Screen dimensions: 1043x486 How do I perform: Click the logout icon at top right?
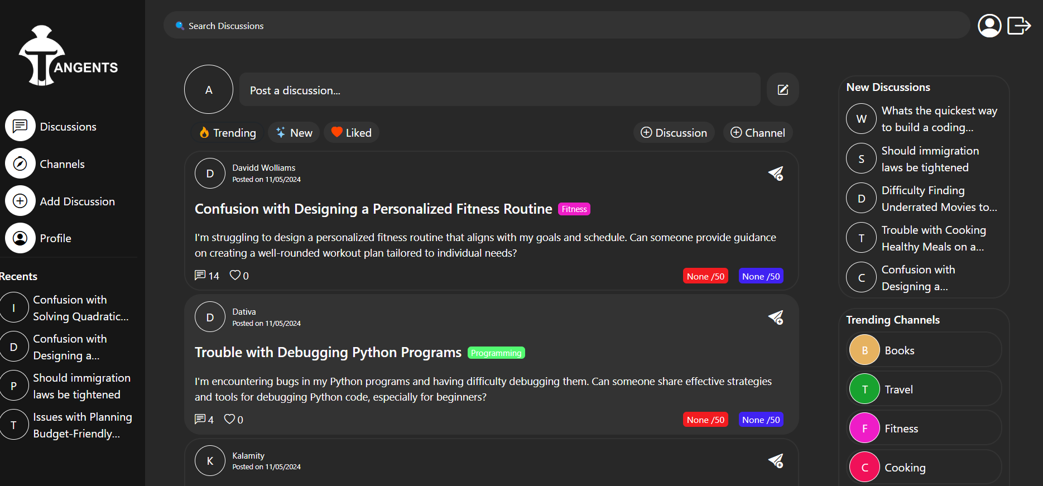point(1018,26)
